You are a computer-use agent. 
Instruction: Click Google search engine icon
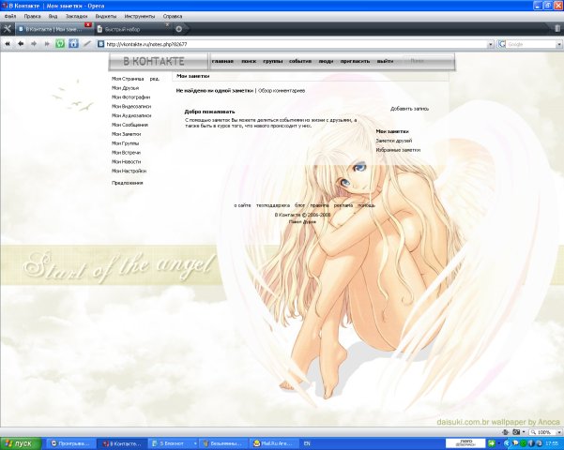(502, 44)
